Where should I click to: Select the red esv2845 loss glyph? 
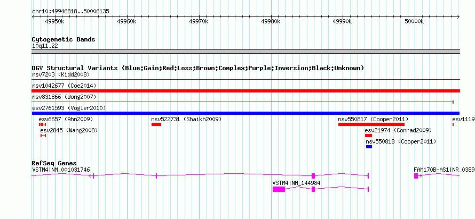tap(43, 136)
